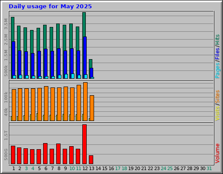Click day label 14 on the axis
This screenshot has height=174, width=223.
click(98, 168)
